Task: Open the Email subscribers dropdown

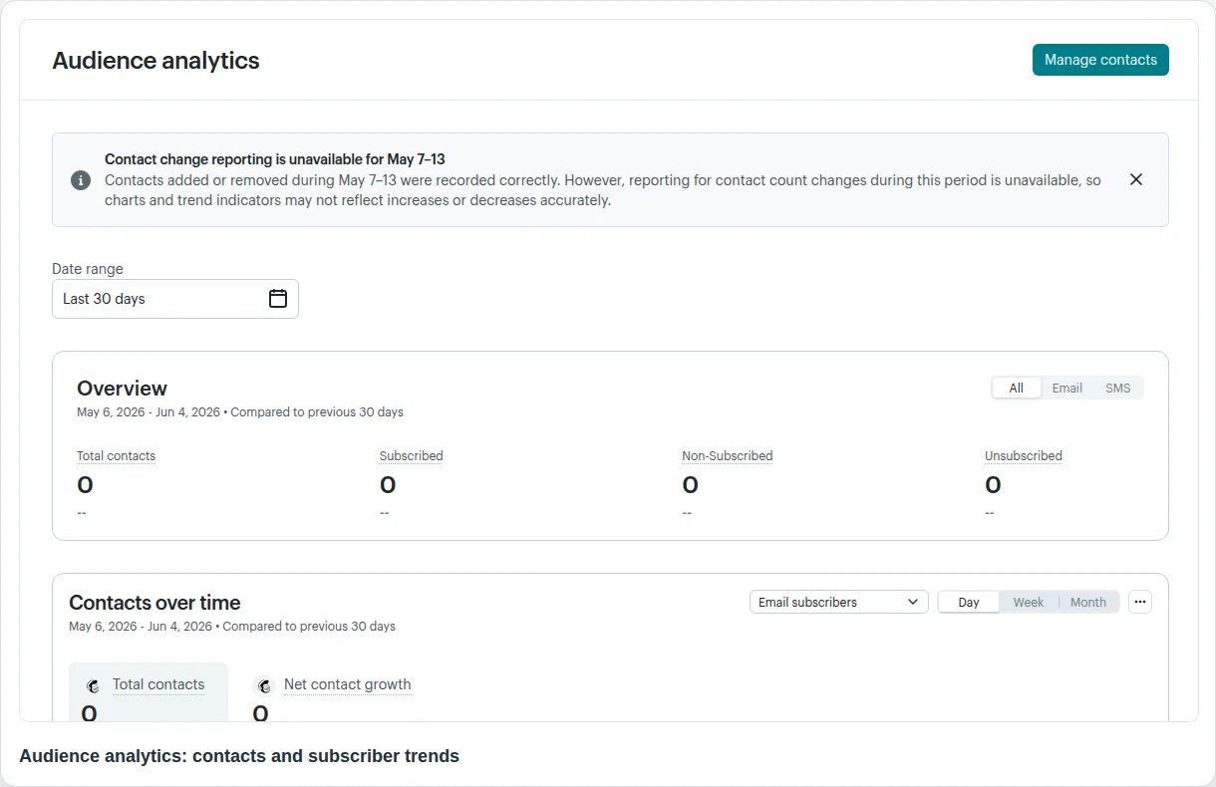Action: (x=839, y=602)
